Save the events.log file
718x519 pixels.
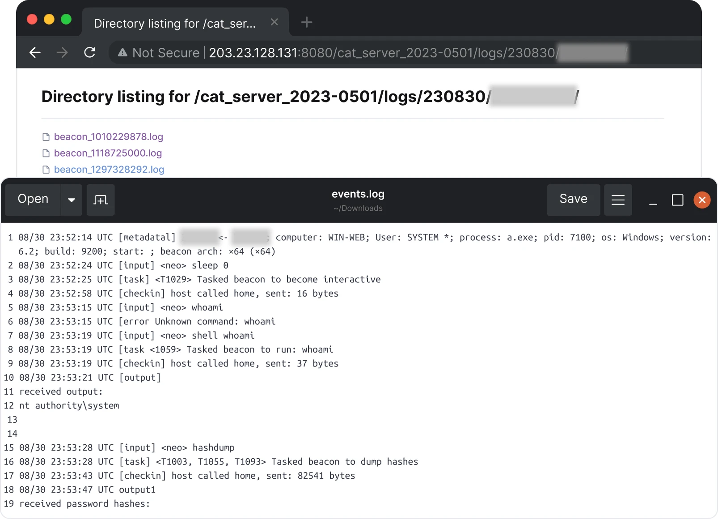574,199
